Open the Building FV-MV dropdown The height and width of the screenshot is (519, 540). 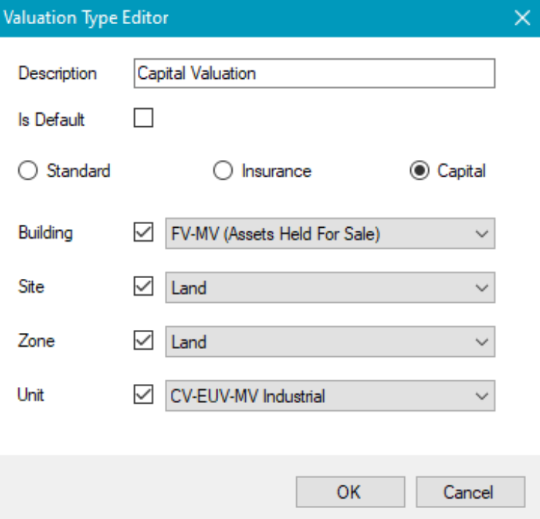tap(330, 234)
